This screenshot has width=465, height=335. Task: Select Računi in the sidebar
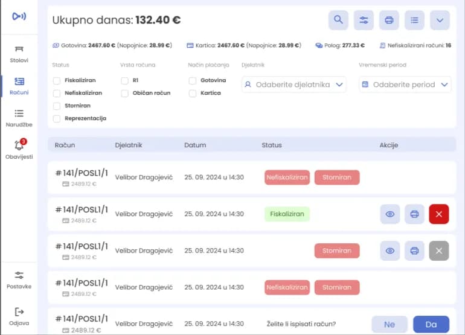click(x=19, y=86)
